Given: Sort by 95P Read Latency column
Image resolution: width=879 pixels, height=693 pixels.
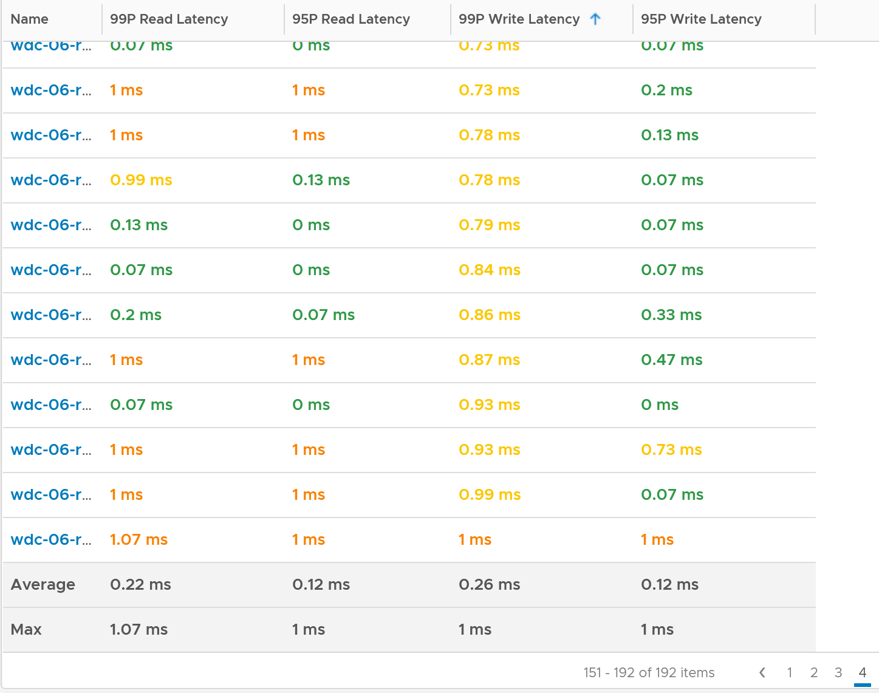Looking at the screenshot, I should pyautogui.click(x=351, y=19).
